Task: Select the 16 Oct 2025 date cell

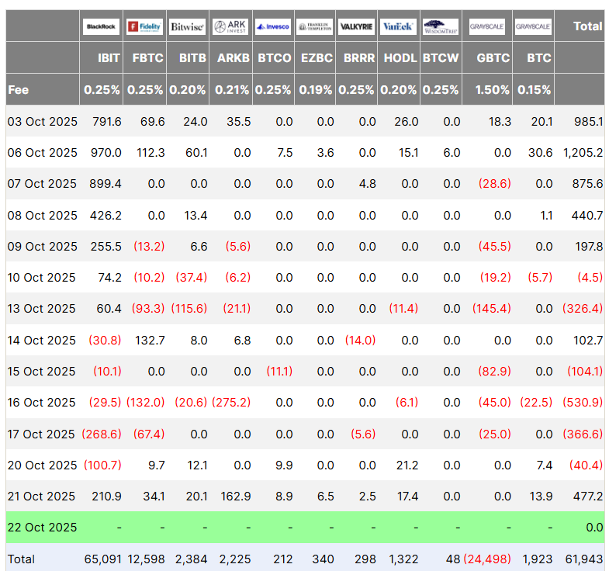Action: tap(42, 403)
